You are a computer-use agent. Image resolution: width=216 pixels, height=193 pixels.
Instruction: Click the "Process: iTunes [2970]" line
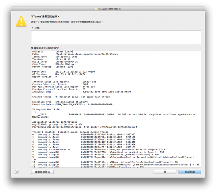[x=53, y=52]
